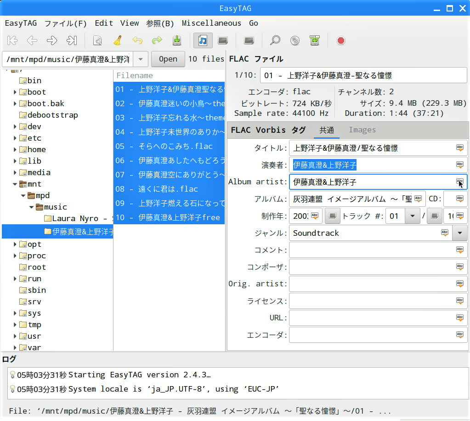Apply 演奏者 value to selected files
The image size is (470, 421).
click(460, 165)
